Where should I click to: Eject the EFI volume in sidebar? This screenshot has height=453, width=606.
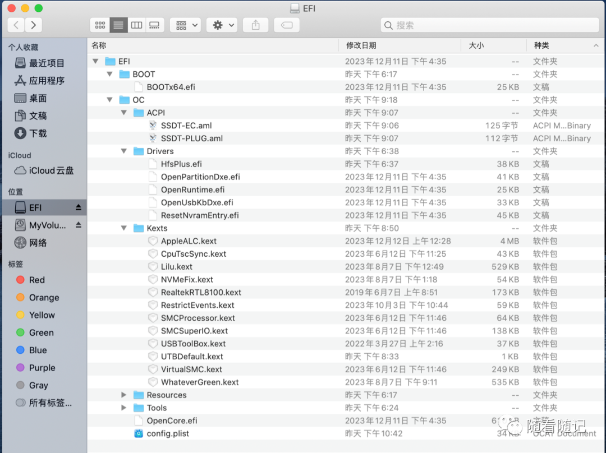79,207
